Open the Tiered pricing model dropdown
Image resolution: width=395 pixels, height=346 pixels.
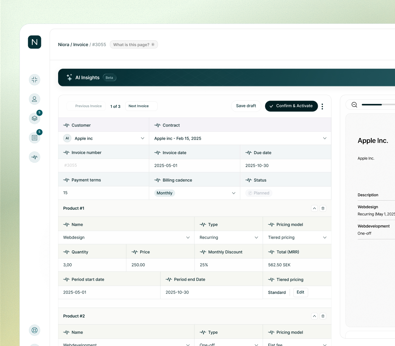297,238
